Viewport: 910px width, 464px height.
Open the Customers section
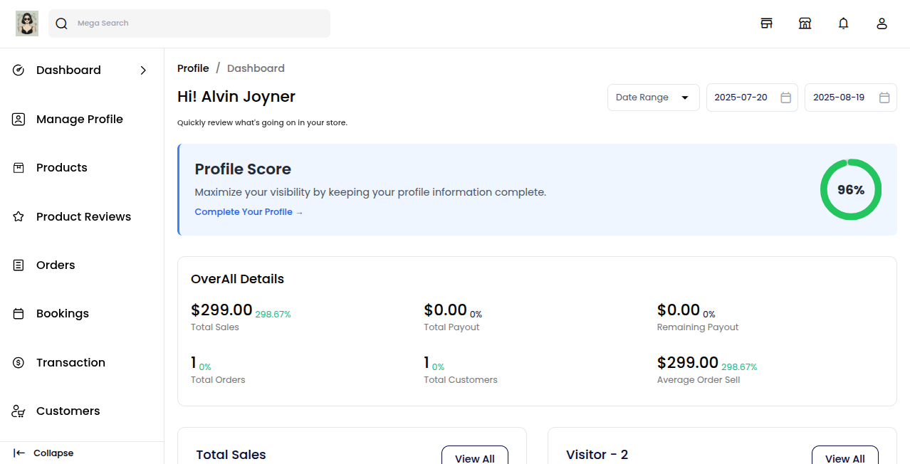point(67,411)
